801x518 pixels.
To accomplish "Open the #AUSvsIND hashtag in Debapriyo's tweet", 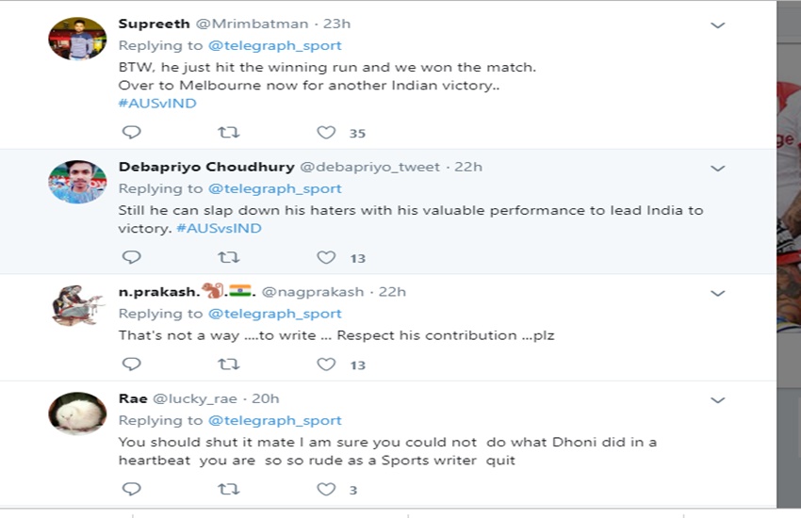I will click(219, 228).
